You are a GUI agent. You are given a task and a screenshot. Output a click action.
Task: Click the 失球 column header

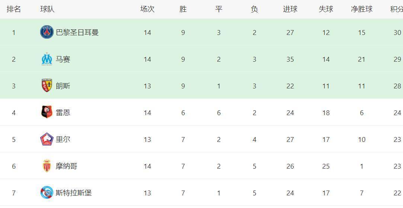pos(326,9)
